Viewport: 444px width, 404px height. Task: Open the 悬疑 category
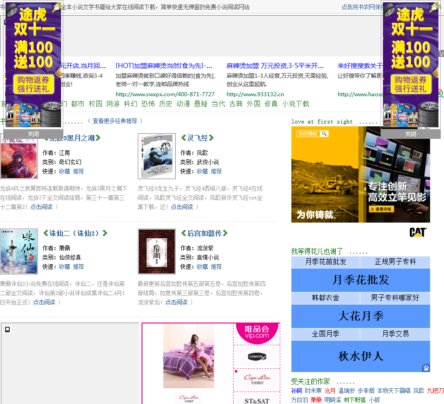(201, 104)
